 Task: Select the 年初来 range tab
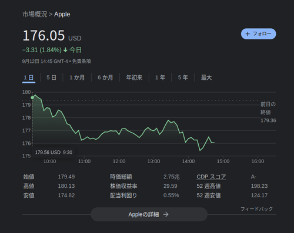pos(134,77)
